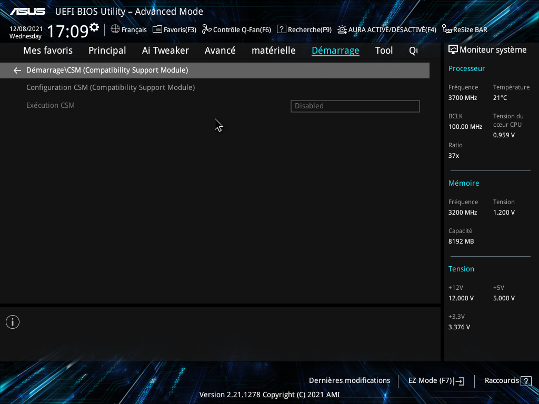Click the 12/08/2021 date
Image resolution: width=539 pixels, height=404 pixels.
[x=26, y=29]
